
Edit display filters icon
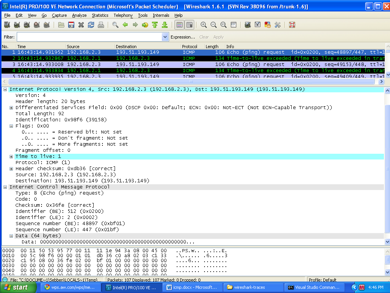coord(257,25)
